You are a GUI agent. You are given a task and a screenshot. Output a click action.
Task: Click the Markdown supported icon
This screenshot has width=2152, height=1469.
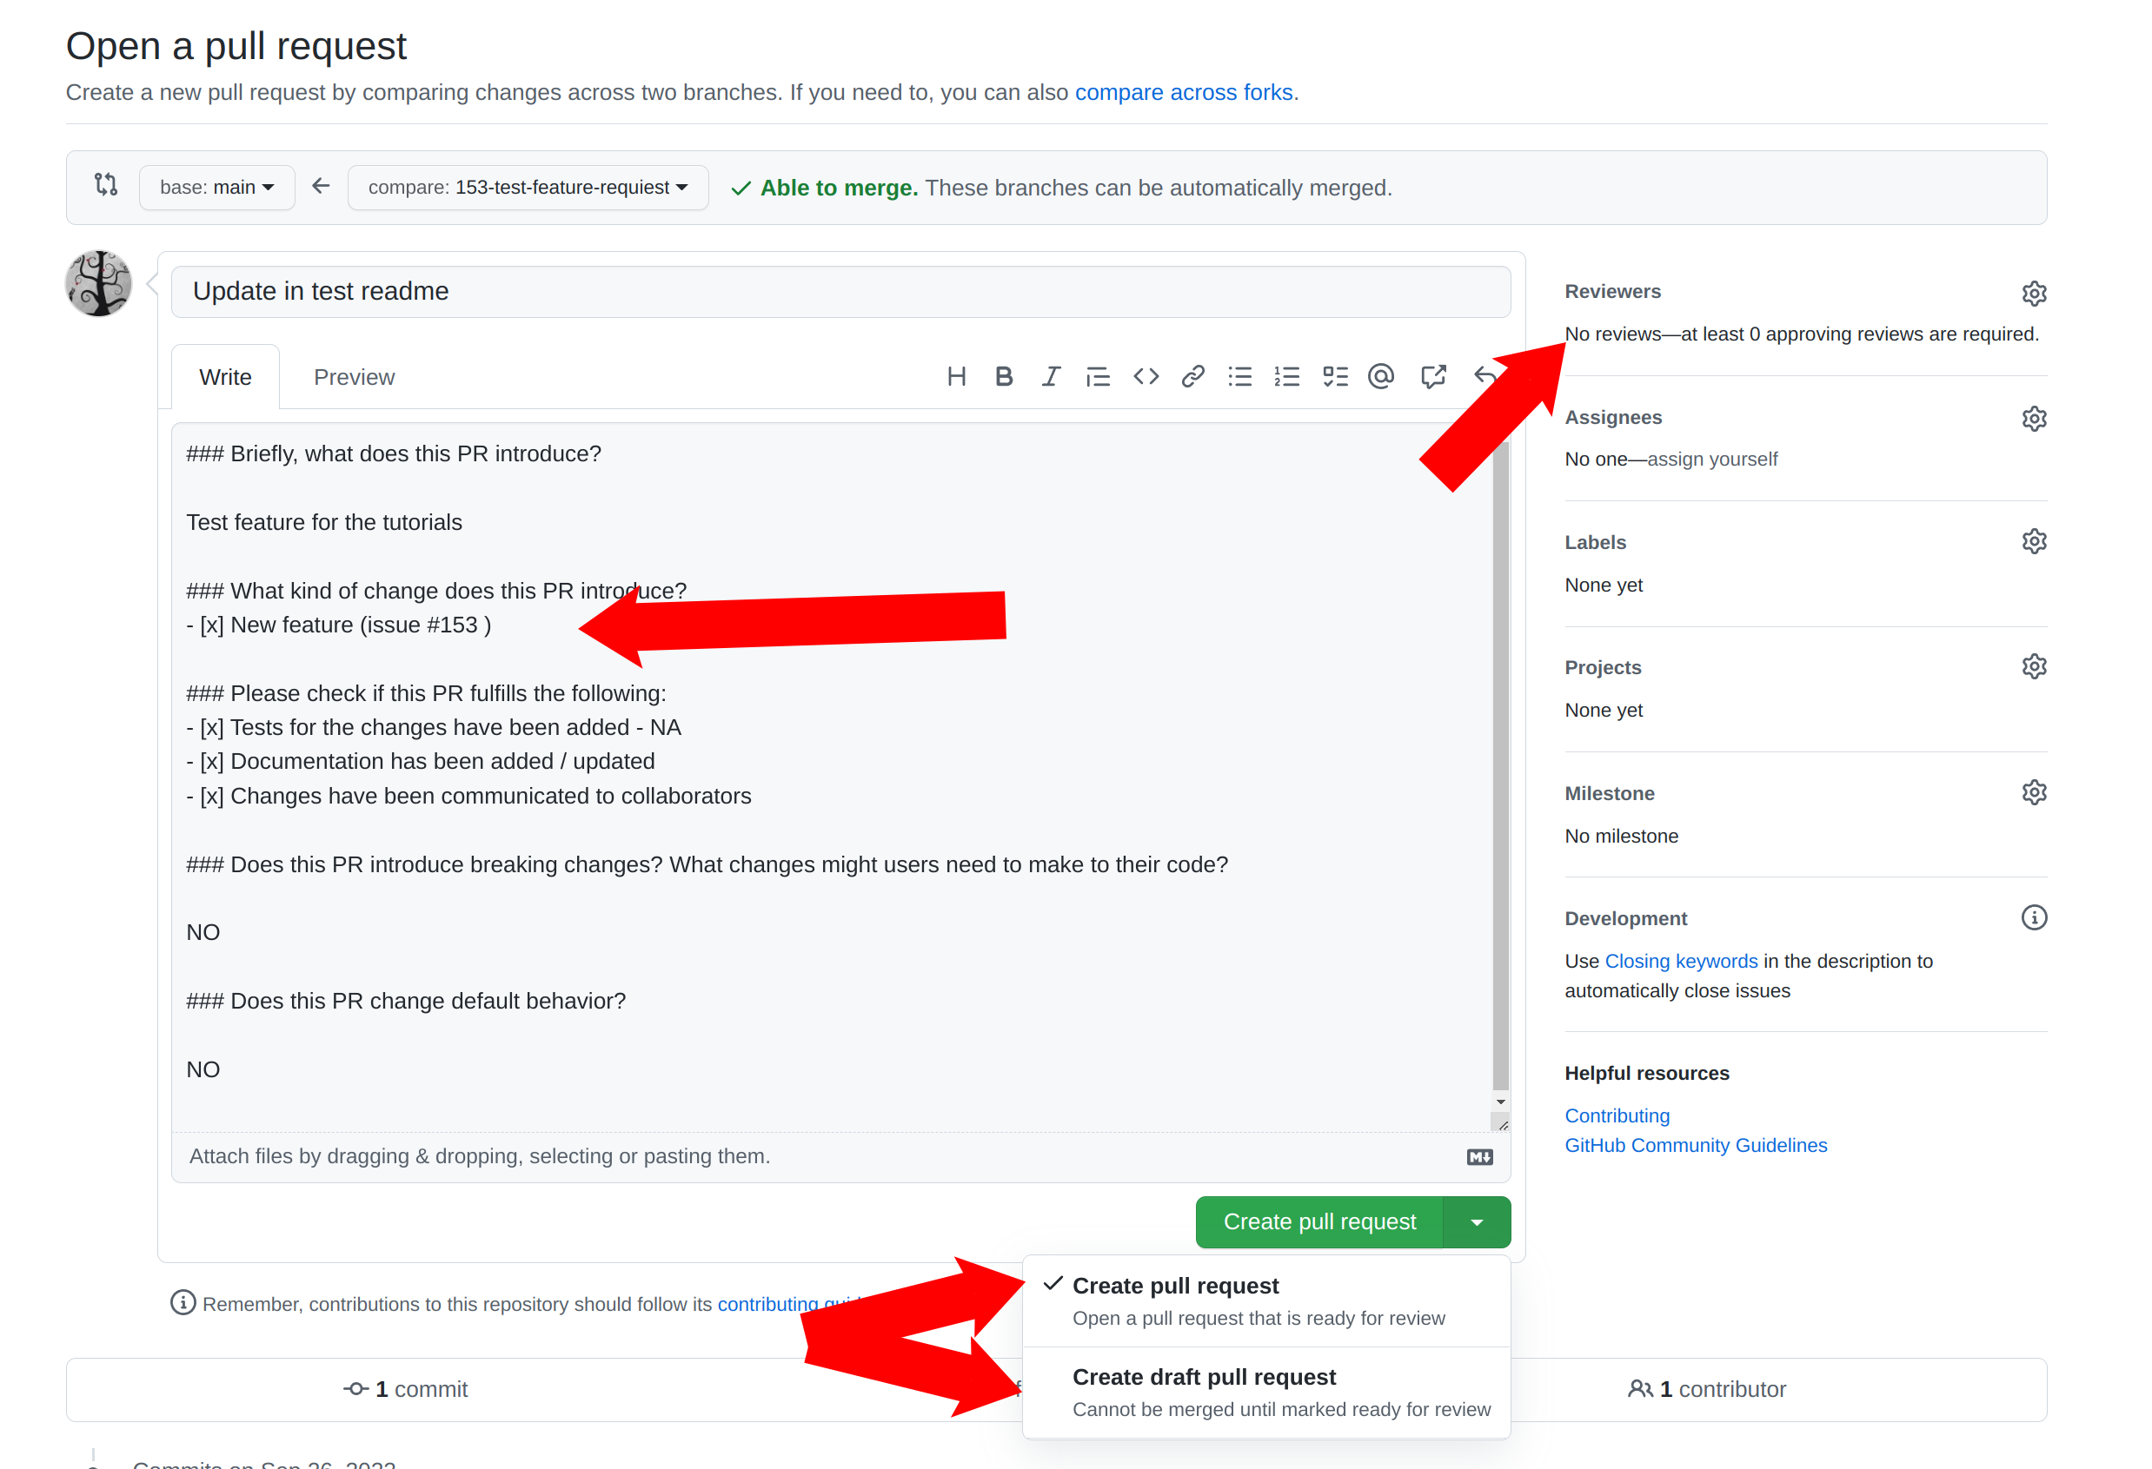click(x=1480, y=1157)
